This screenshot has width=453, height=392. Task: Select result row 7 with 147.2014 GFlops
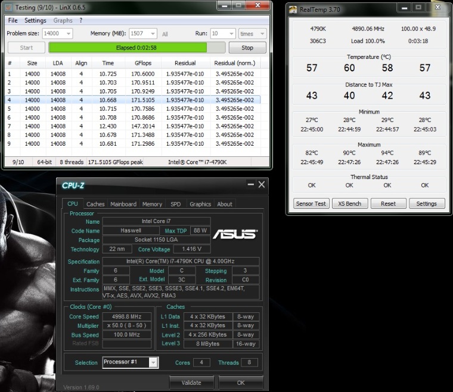pos(132,126)
